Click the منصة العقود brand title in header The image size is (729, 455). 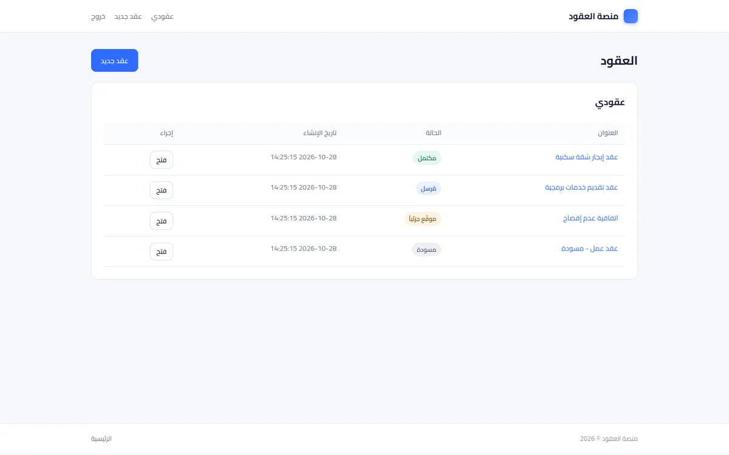[594, 16]
